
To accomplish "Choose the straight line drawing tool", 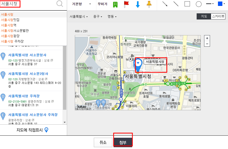I will 176,4.
